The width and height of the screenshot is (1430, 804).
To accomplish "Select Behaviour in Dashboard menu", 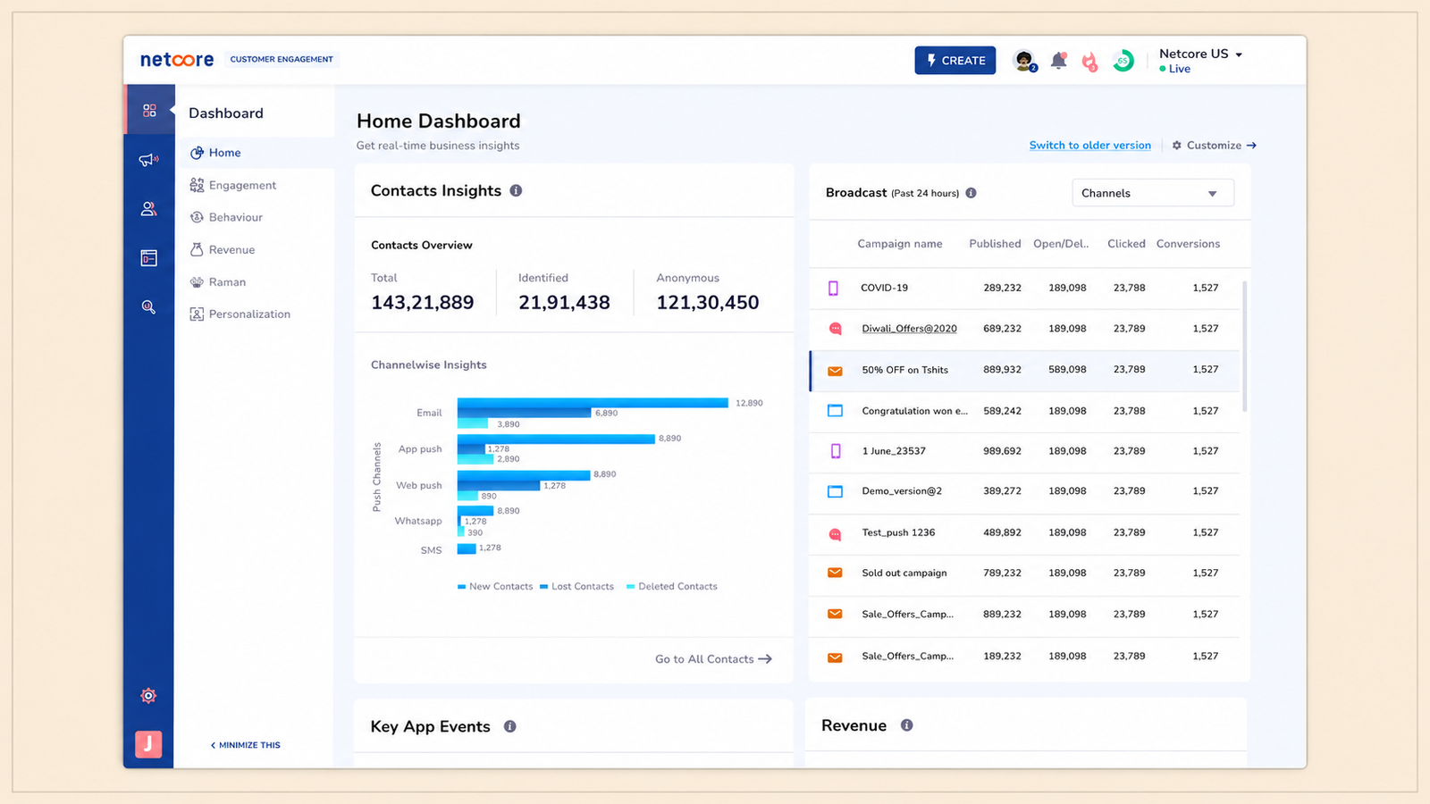I will pos(235,217).
